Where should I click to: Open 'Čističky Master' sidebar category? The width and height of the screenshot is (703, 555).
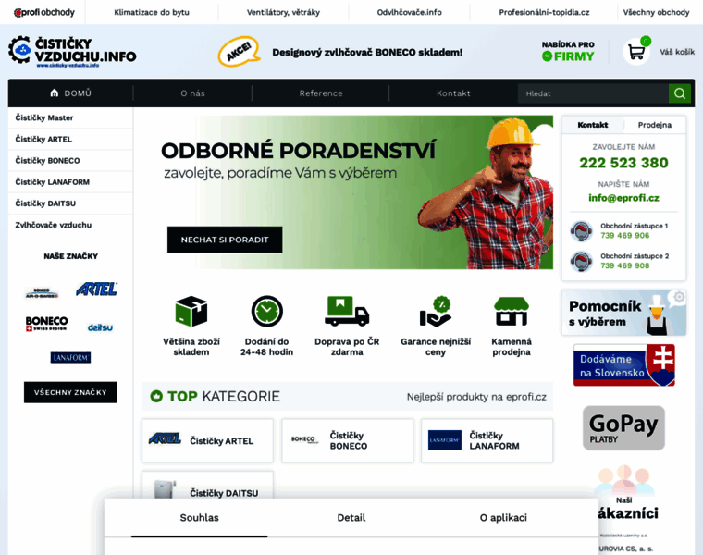point(70,117)
